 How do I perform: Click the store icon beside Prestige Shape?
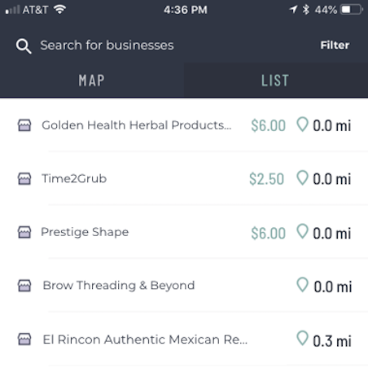(24, 232)
